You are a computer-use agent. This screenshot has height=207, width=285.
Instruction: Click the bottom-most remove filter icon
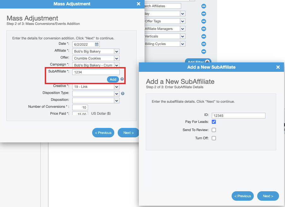204,51
